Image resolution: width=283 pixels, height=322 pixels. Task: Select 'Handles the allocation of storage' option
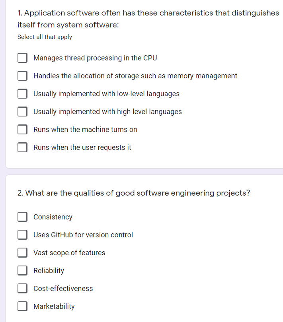click(22, 76)
